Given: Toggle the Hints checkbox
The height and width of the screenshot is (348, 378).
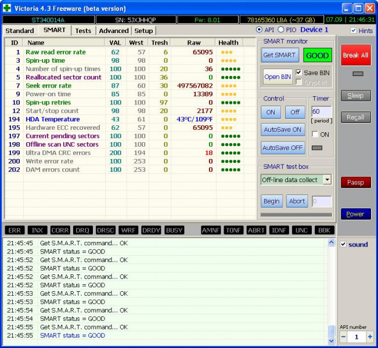Looking at the screenshot, I should [x=354, y=31].
